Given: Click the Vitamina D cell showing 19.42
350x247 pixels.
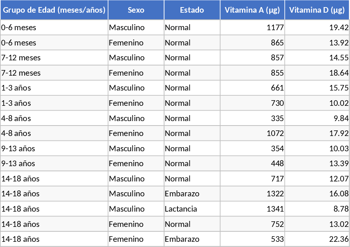Looking at the screenshot, I should point(317,28).
